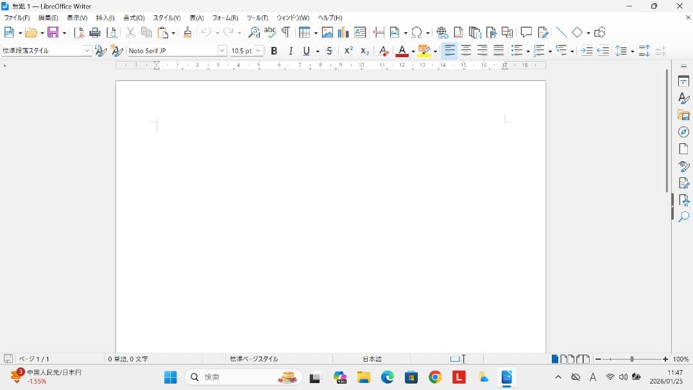Image resolution: width=693 pixels, height=390 pixels.
Task: Click the Print icon in toolbar
Action: (95, 33)
